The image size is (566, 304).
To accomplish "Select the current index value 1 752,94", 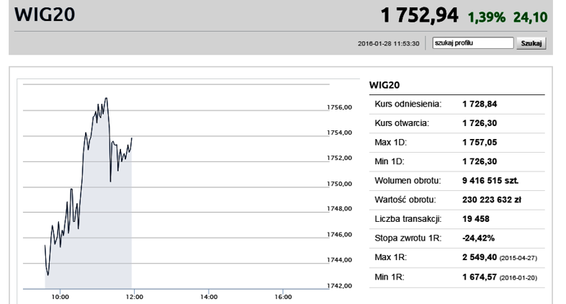I will pos(421,15).
